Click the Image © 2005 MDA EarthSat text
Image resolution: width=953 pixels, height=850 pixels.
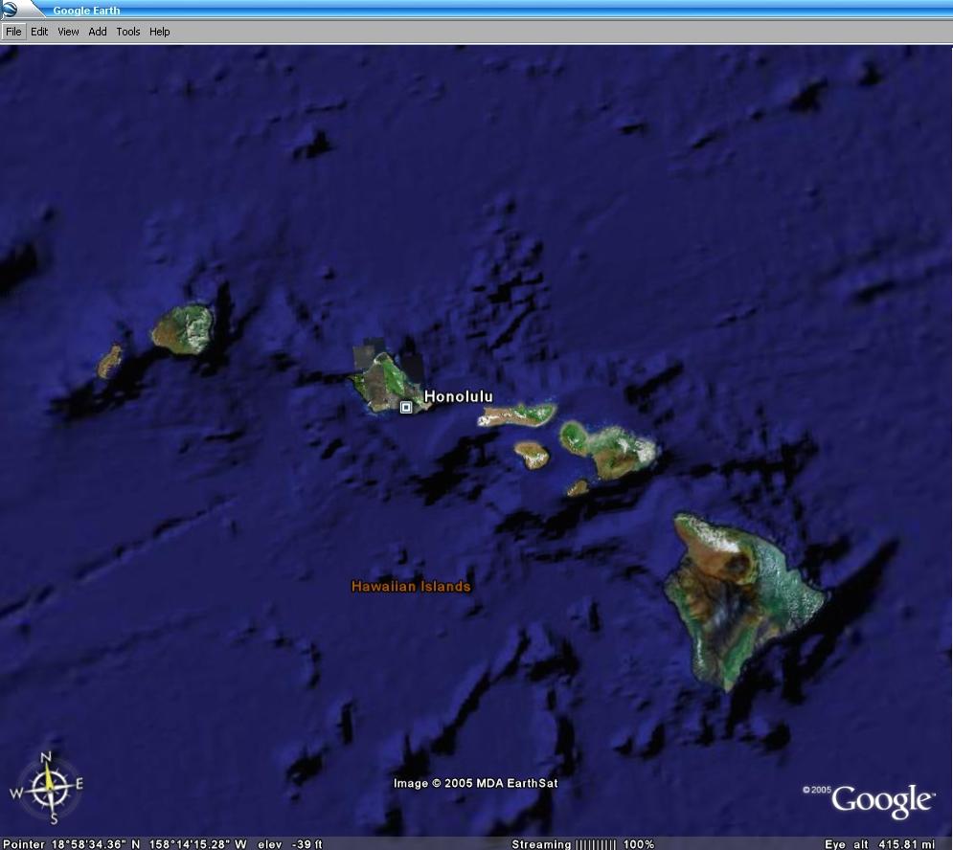(x=475, y=783)
